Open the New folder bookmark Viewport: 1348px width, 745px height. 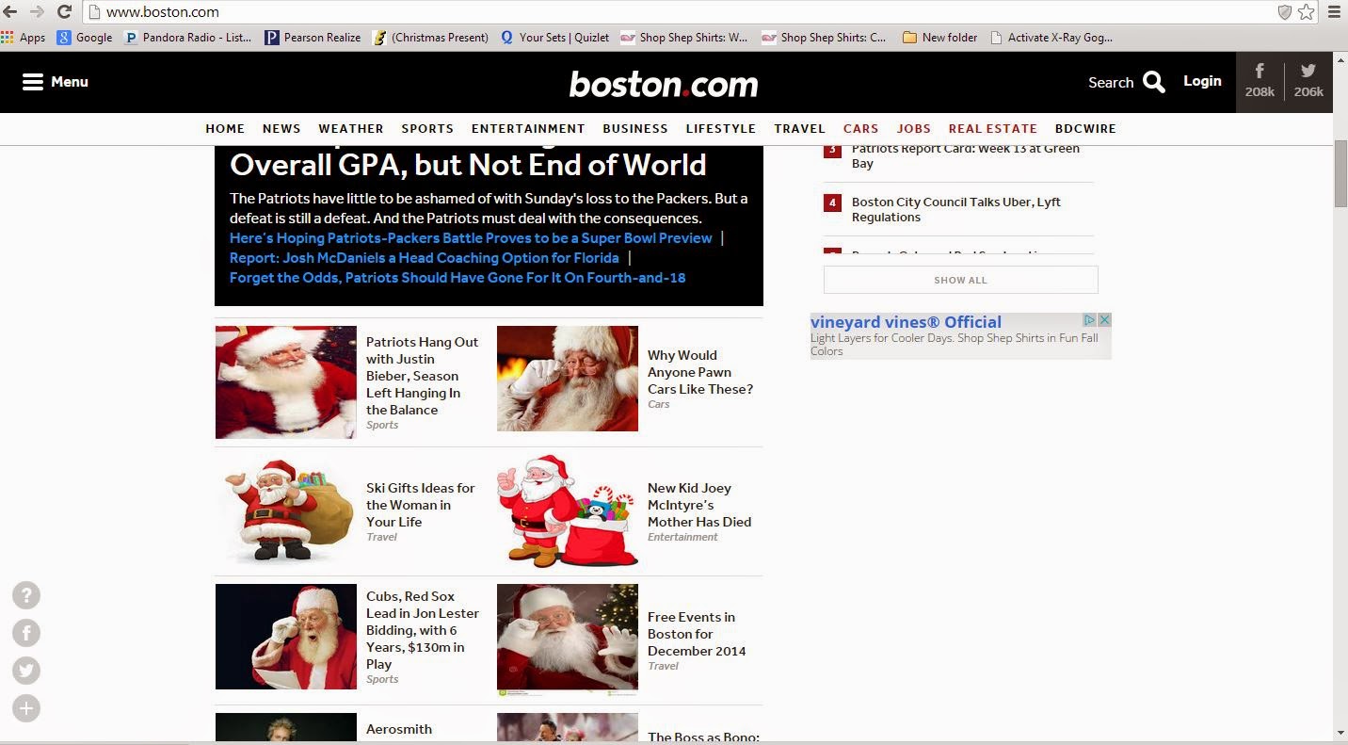[x=939, y=38]
